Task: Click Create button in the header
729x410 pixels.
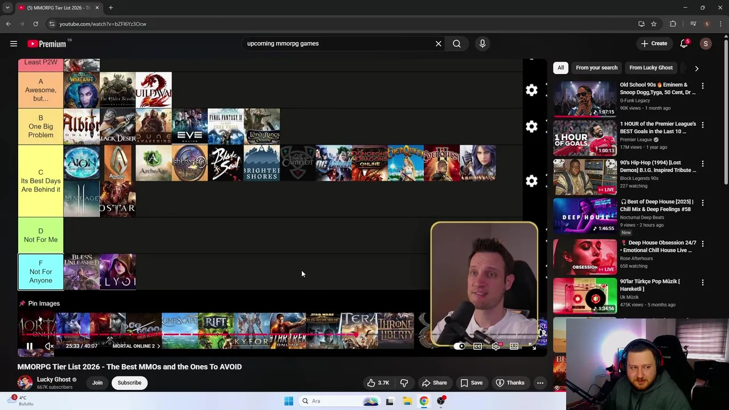Action: pos(653,43)
